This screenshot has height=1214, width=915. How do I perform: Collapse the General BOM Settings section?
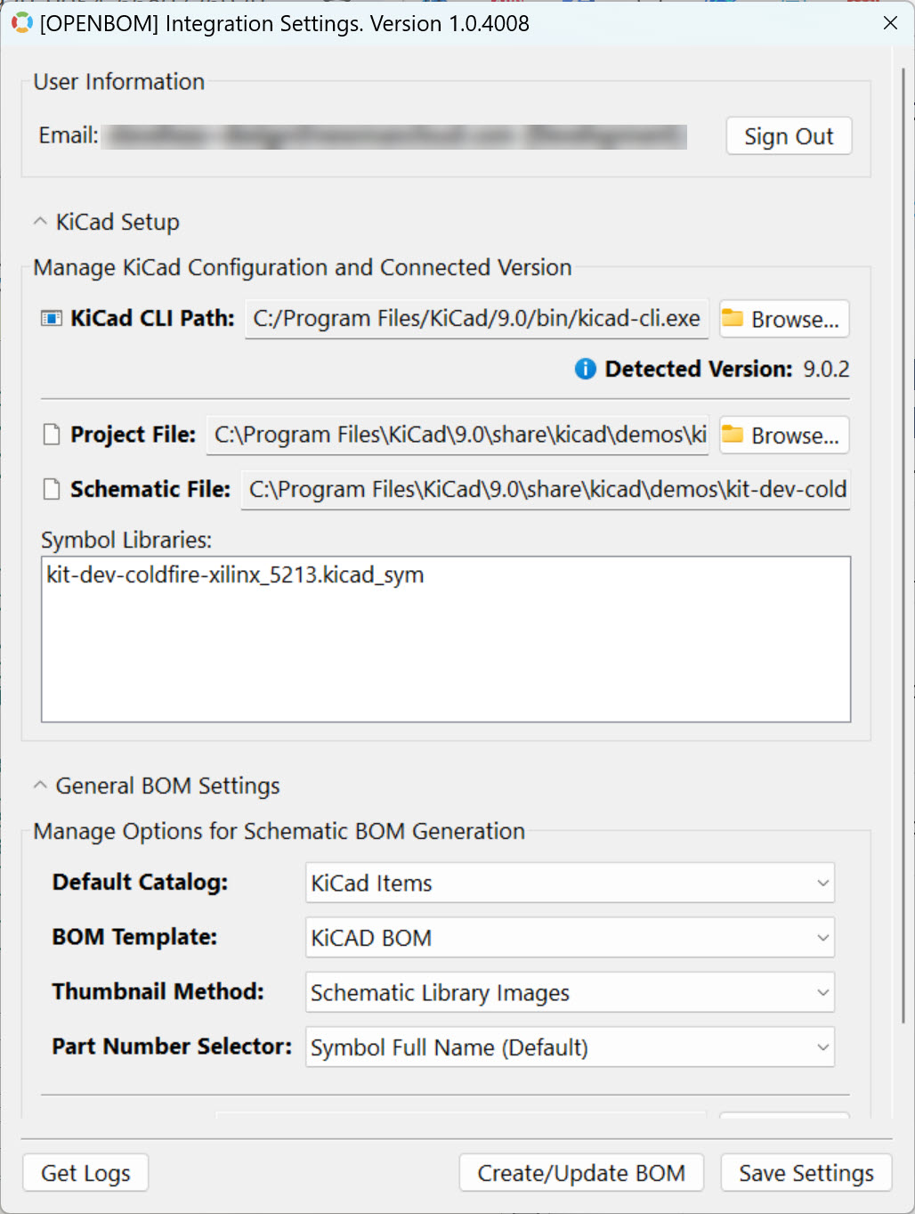pos(40,786)
